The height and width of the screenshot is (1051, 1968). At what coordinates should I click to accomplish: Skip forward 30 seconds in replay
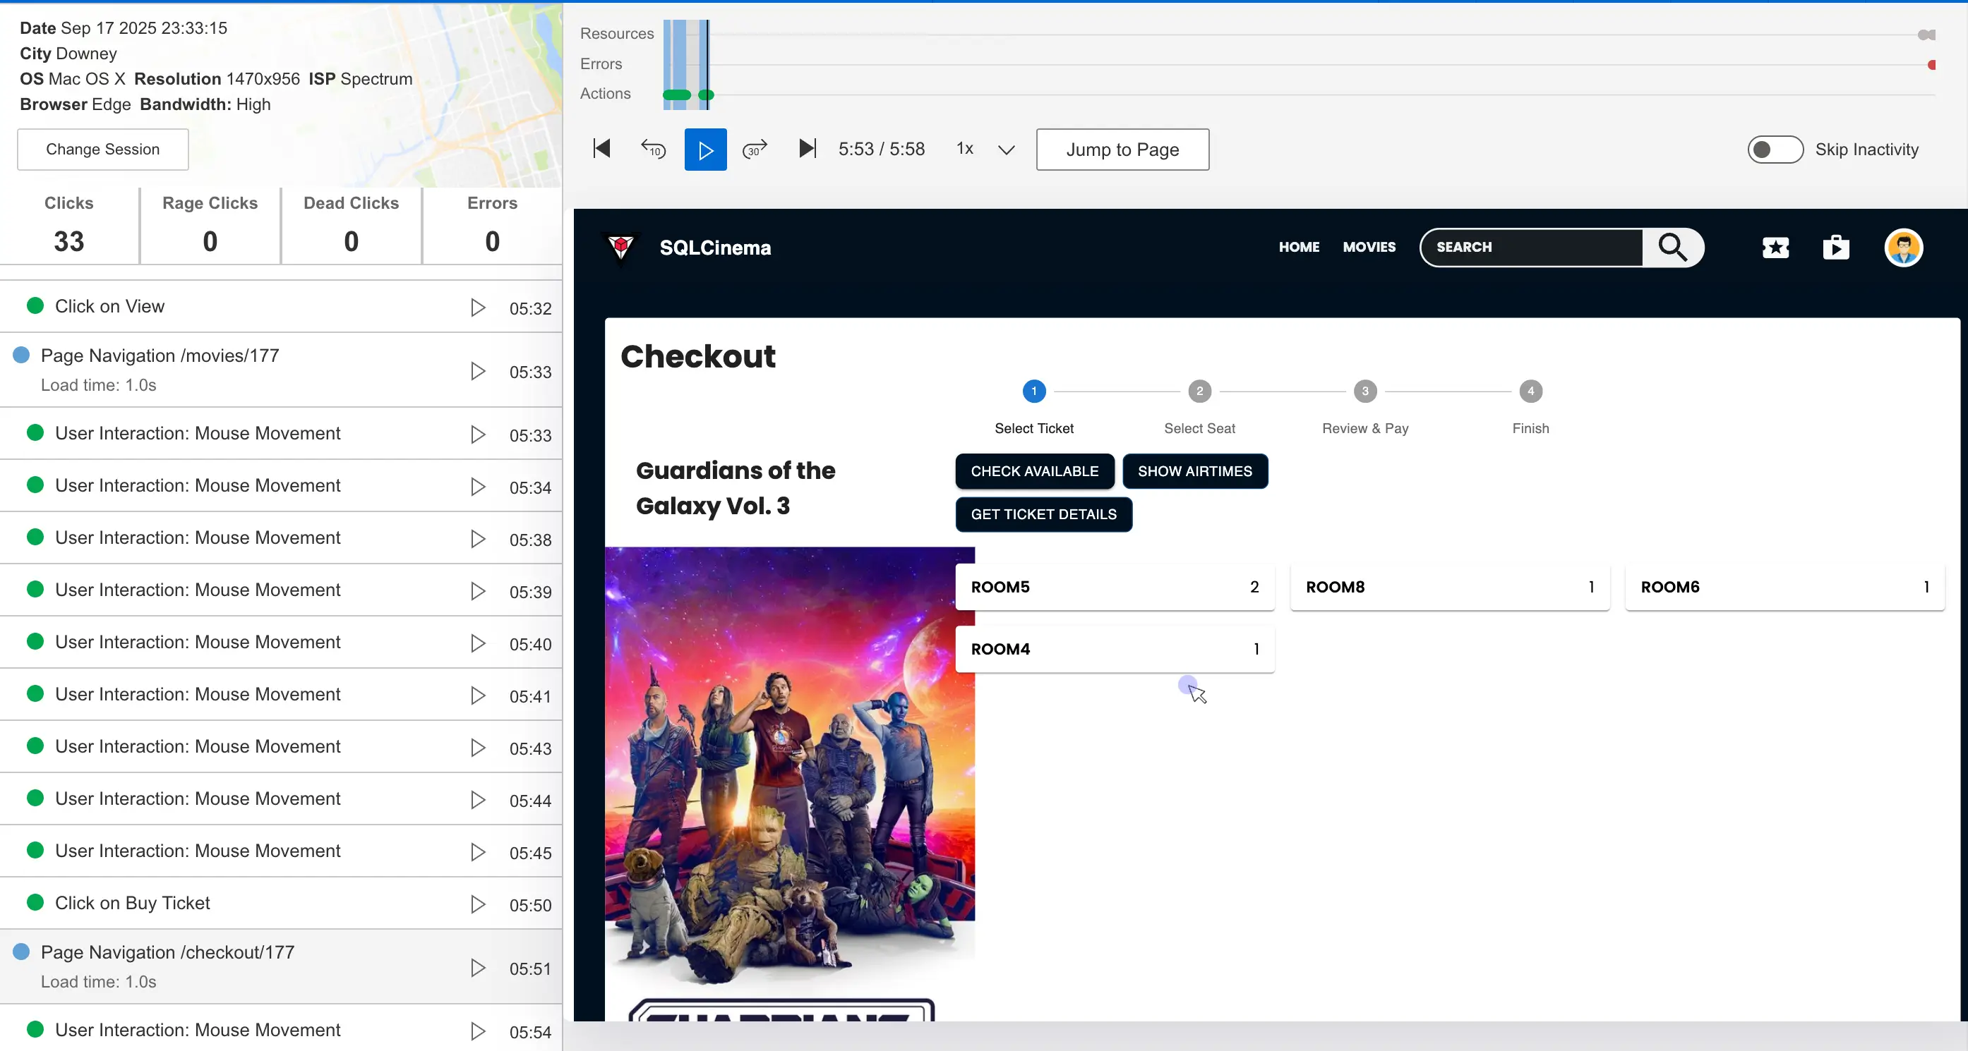point(754,149)
